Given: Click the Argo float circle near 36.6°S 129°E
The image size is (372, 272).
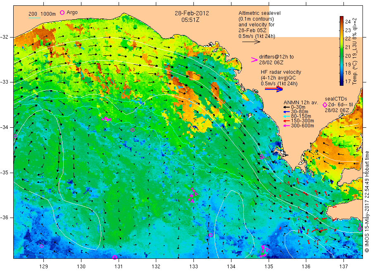Looking at the screenshot, I should [41, 246].
